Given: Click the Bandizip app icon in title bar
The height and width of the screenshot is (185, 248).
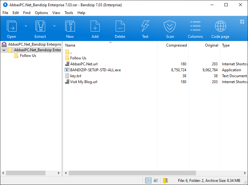Looking at the screenshot, I should 5,5.
